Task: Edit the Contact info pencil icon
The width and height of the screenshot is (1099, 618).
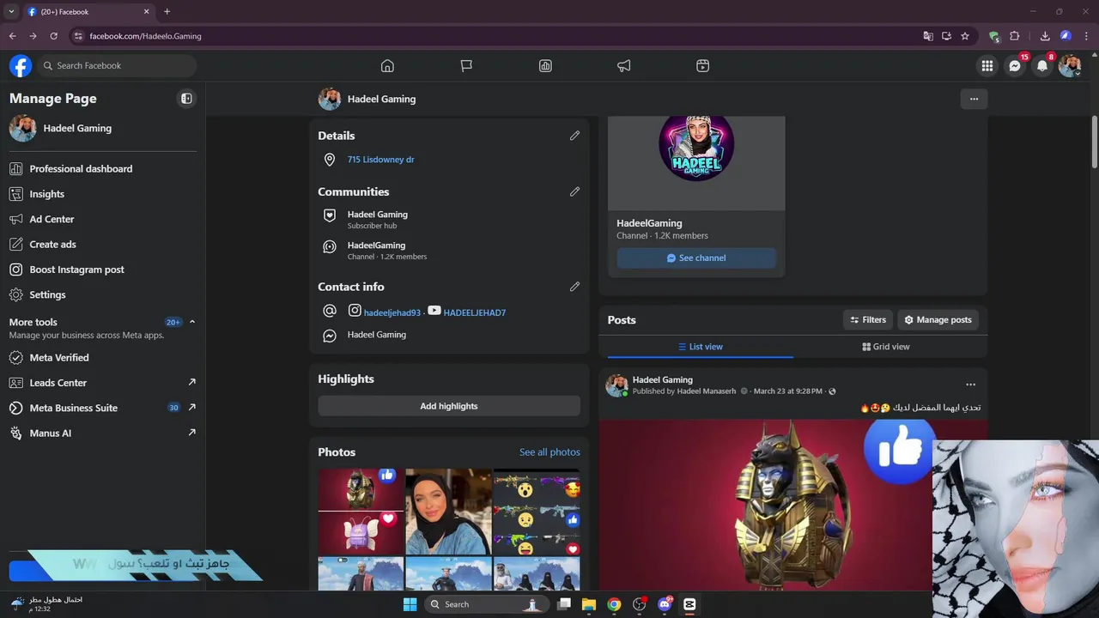Action: coord(574,287)
